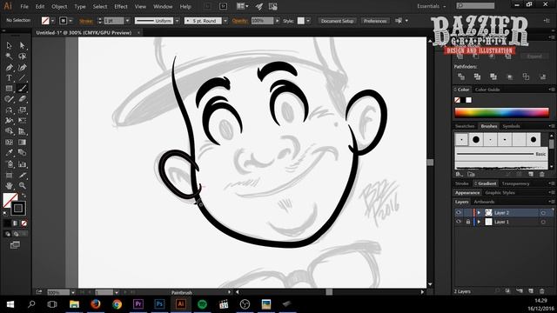Click Layer 1 target circle
This screenshot has width=557, height=313.
coord(543,223)
